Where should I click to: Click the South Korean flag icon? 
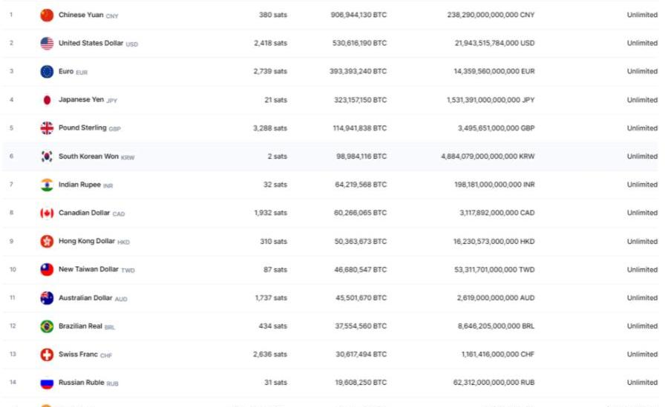(47, 156)
